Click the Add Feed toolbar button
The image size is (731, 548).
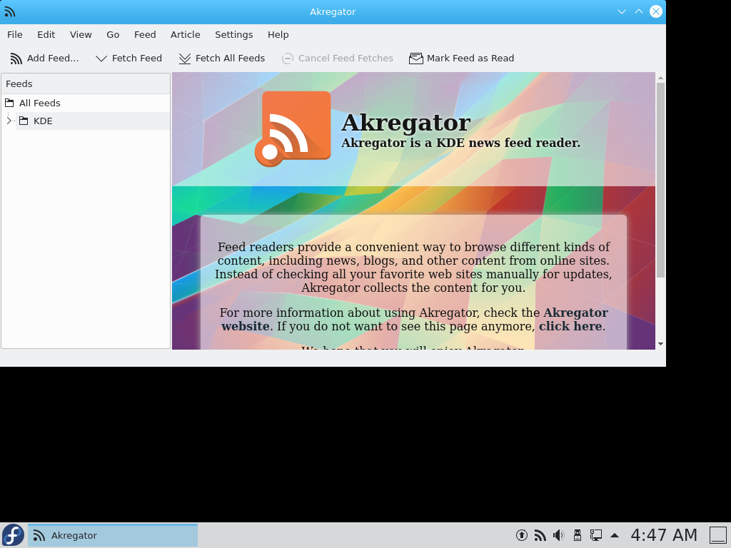[44, 59]
